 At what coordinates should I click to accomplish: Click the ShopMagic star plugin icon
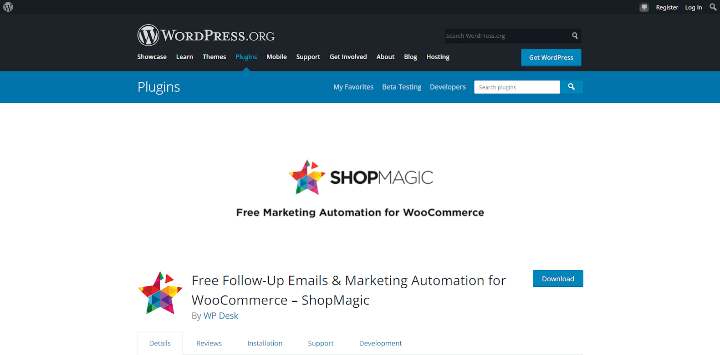pos(160,293)
